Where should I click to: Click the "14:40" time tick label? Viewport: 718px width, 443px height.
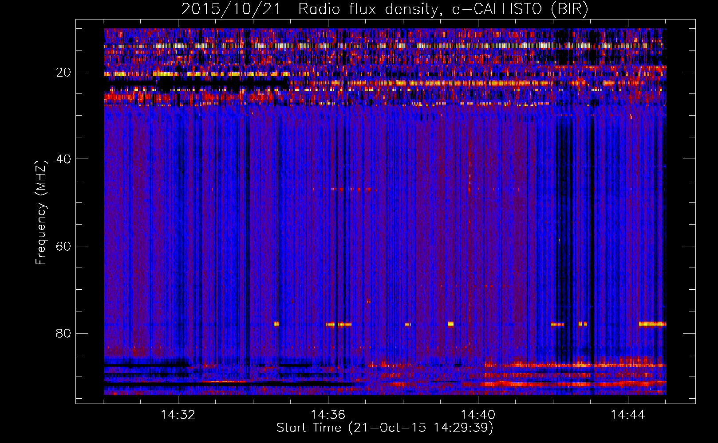[x=478, y=415]
